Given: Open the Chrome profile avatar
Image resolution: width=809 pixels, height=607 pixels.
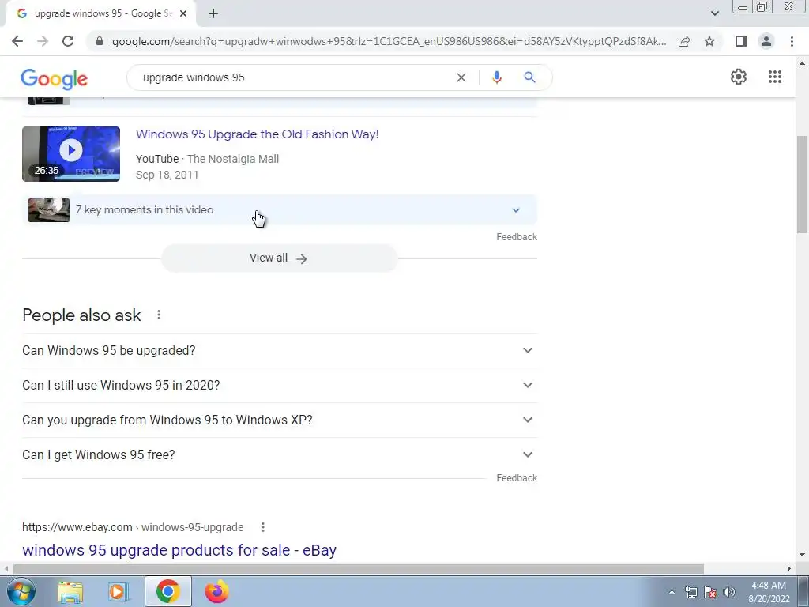Looking at the screenshot, I should tap(766, 41).
